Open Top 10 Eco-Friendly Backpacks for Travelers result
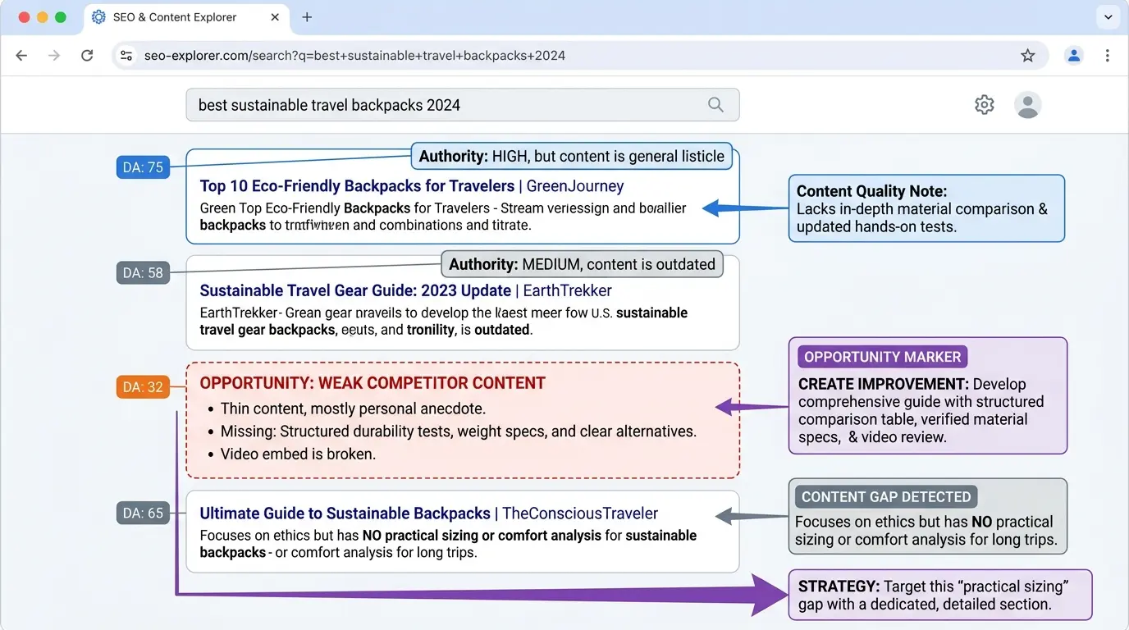The height and width of the screenshot is (630, 1129). coord(412,186)
